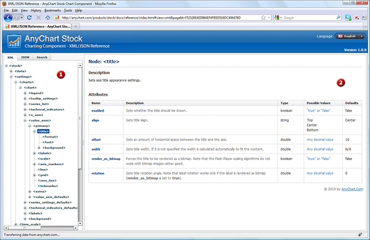
Task: Click the tree panel scroll-down arrow
Action: 80,223
